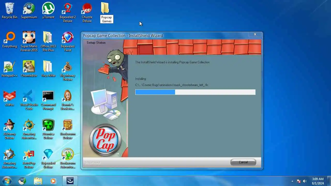Select Bejeweled Deluxe desktop shortcut
The width and height of the screenshot is (331, 186).
click(48, 158)
